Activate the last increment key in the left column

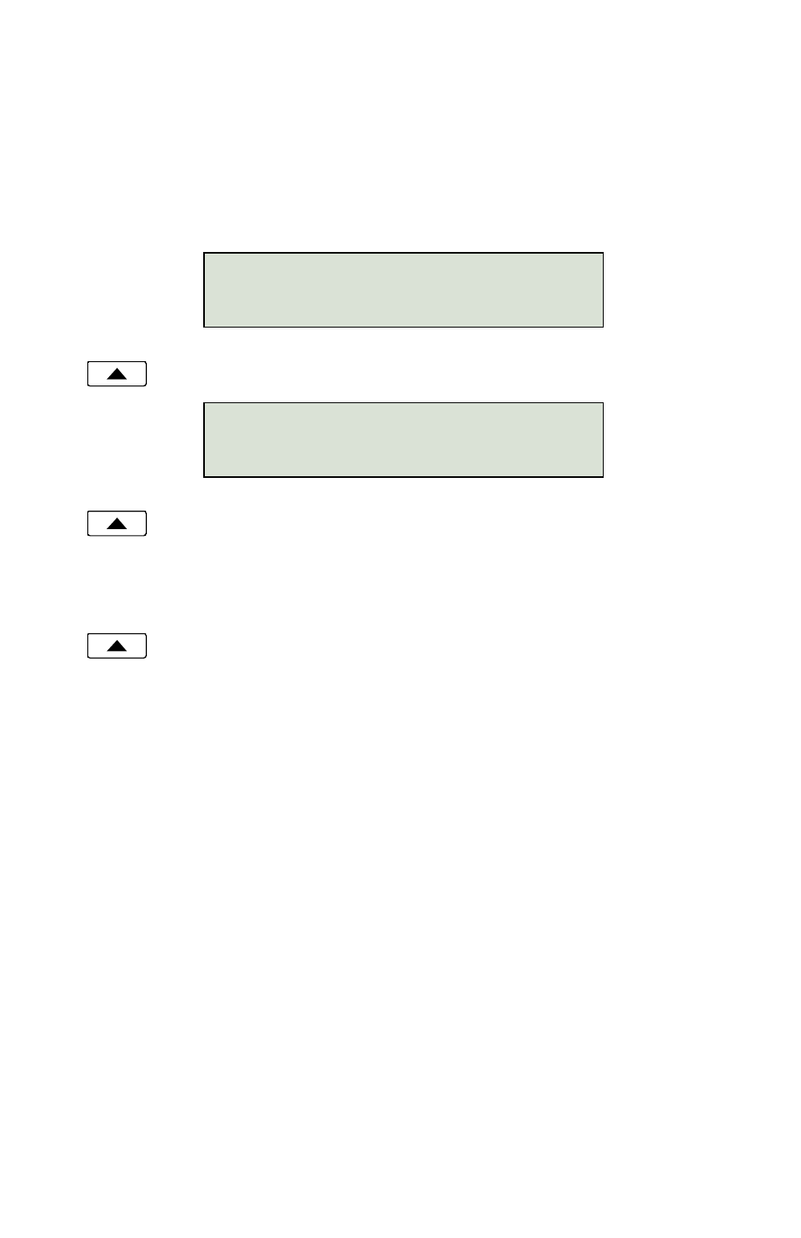click(117, 646)
